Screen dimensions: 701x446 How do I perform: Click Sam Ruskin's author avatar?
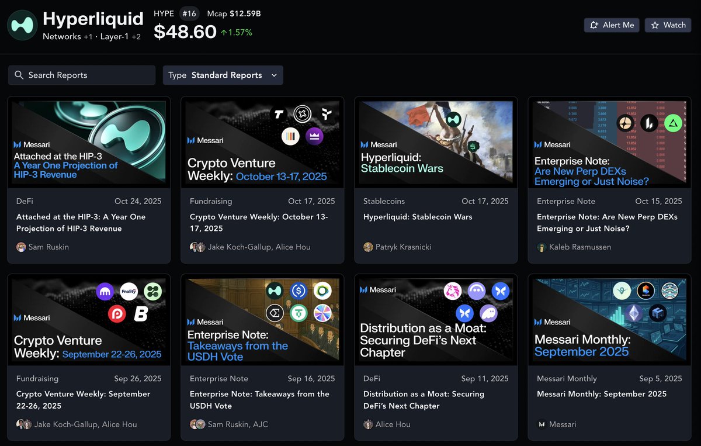coord(21,247)
